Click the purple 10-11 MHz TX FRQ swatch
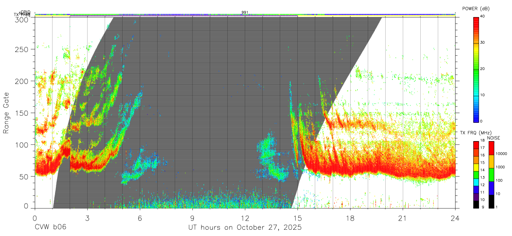The width and height of the screenshot is (512, 236). [x=476, y=197]
